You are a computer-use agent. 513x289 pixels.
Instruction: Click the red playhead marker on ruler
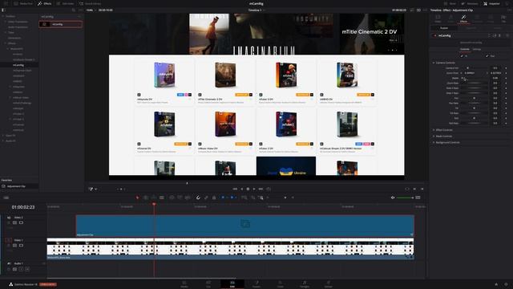point(154,204)
